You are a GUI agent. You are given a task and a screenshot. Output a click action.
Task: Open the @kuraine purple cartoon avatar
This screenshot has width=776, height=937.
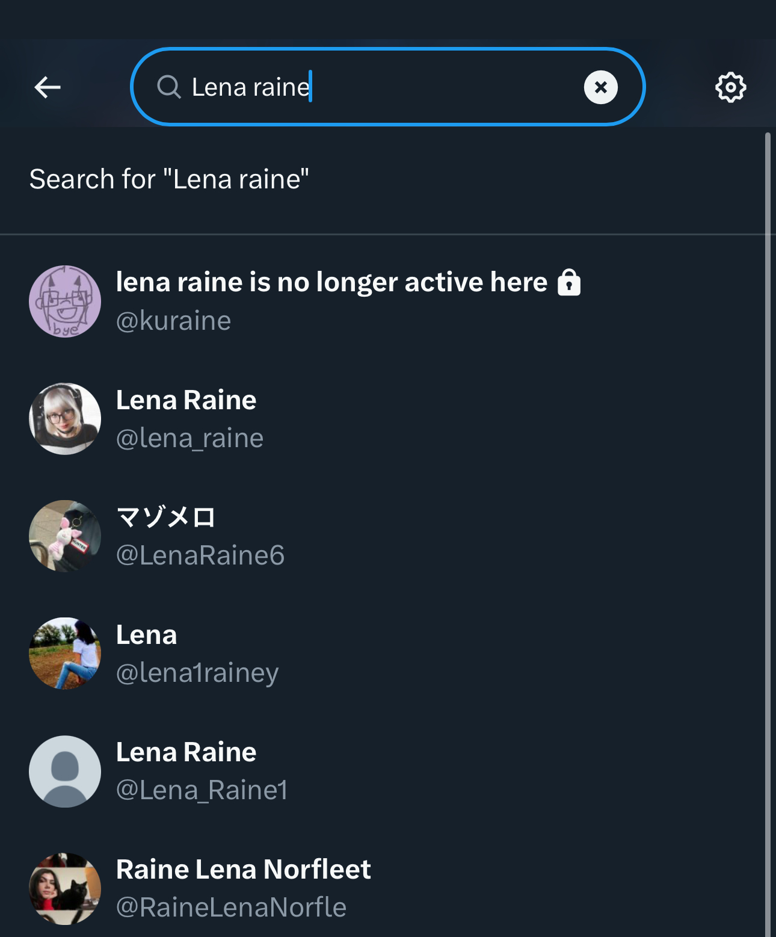tap(65, 301)
